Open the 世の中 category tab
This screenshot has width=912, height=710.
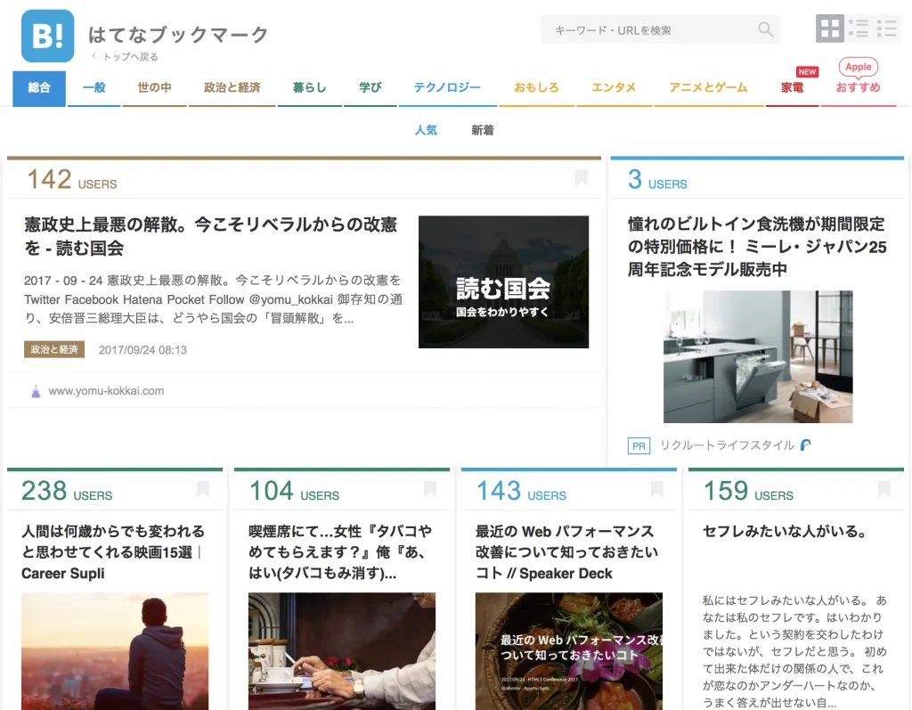click(154, 88)
